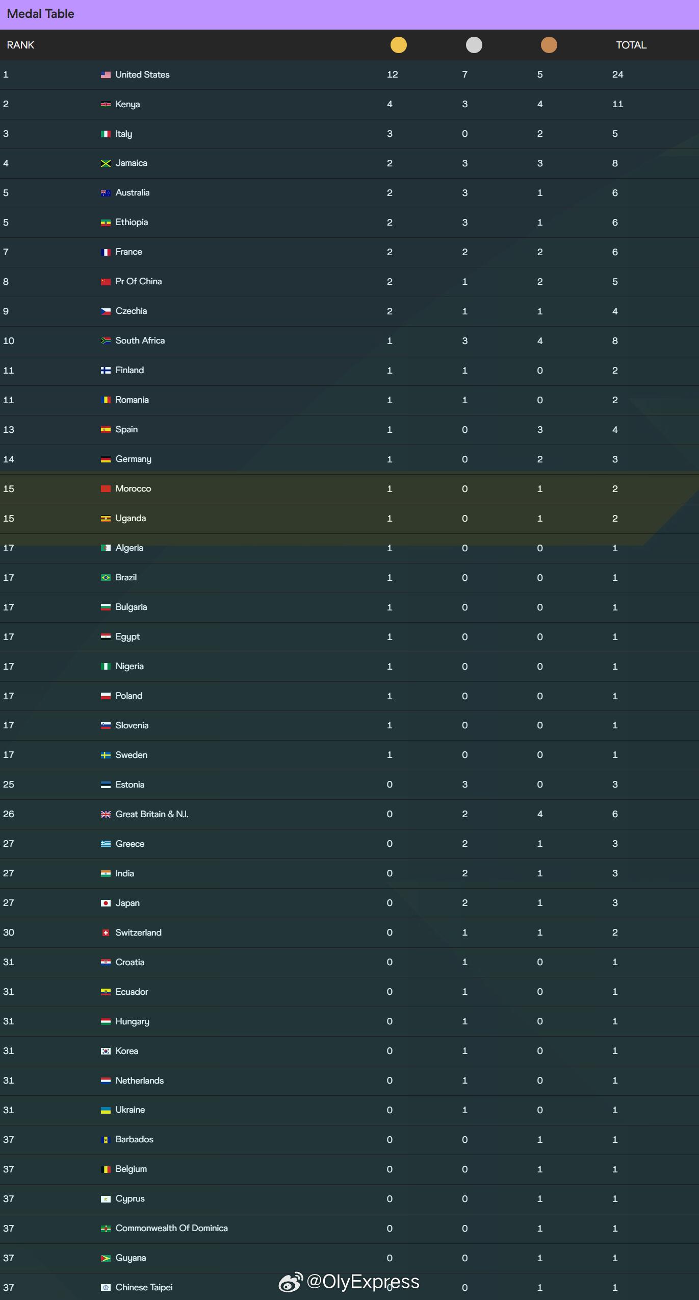
Task: Open the Switzerland country link
Action: pos(139,933)
